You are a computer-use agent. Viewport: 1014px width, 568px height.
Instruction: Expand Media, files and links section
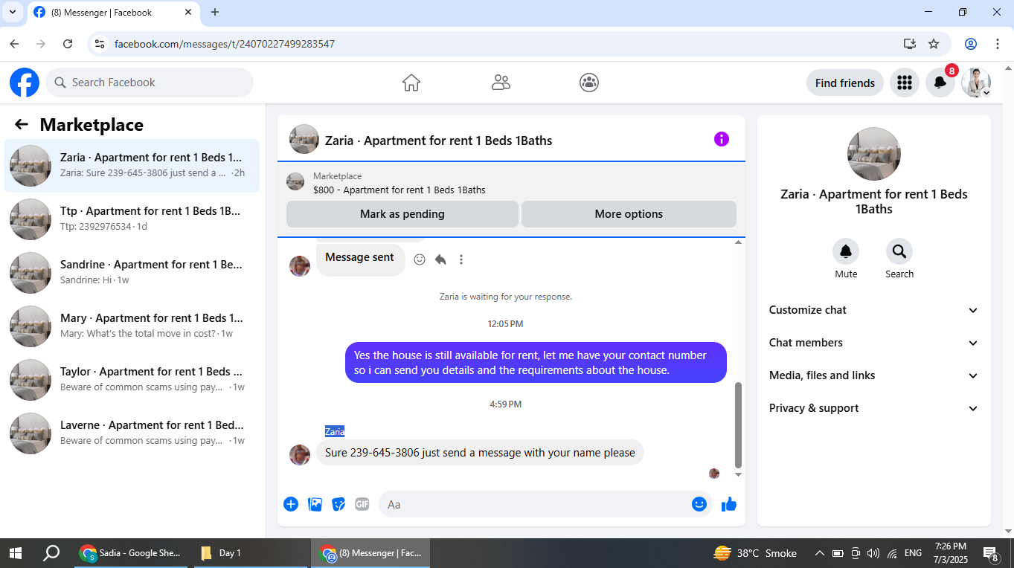point(874,375)
